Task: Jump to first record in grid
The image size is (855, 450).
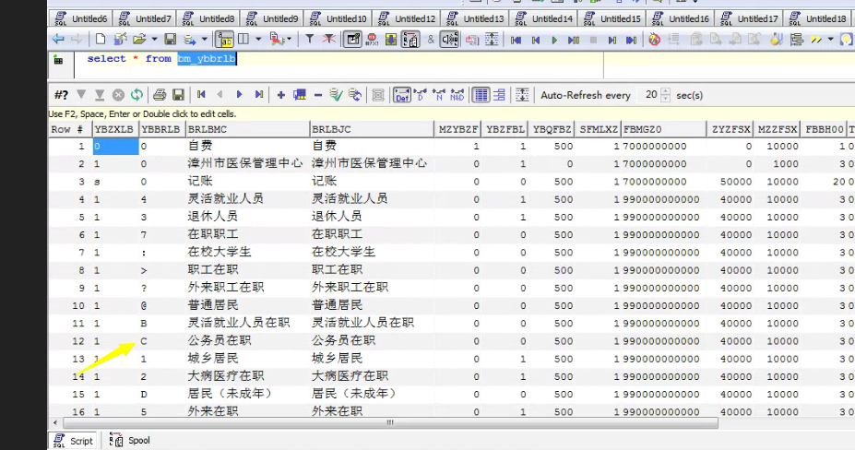Action: tap(200, 95)
